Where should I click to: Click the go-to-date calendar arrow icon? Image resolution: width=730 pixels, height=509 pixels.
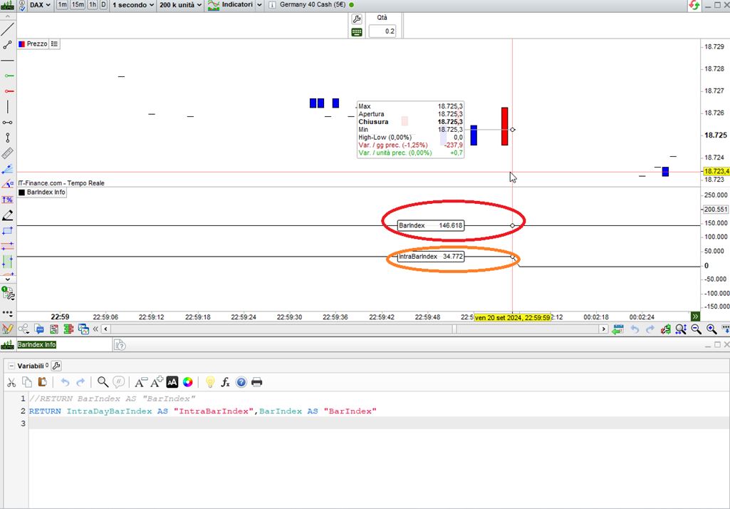tap(617, 329)
